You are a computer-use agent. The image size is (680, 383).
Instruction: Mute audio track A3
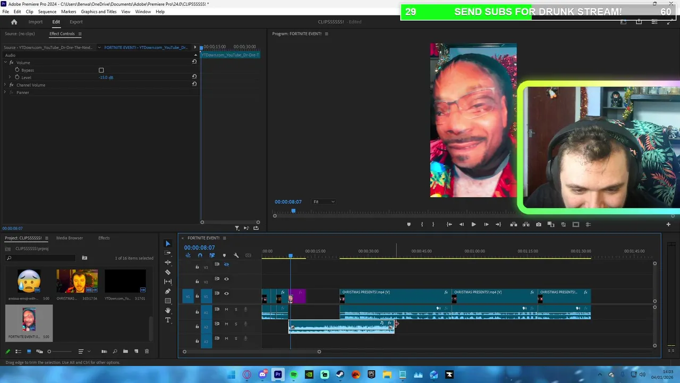coord(226,338)
